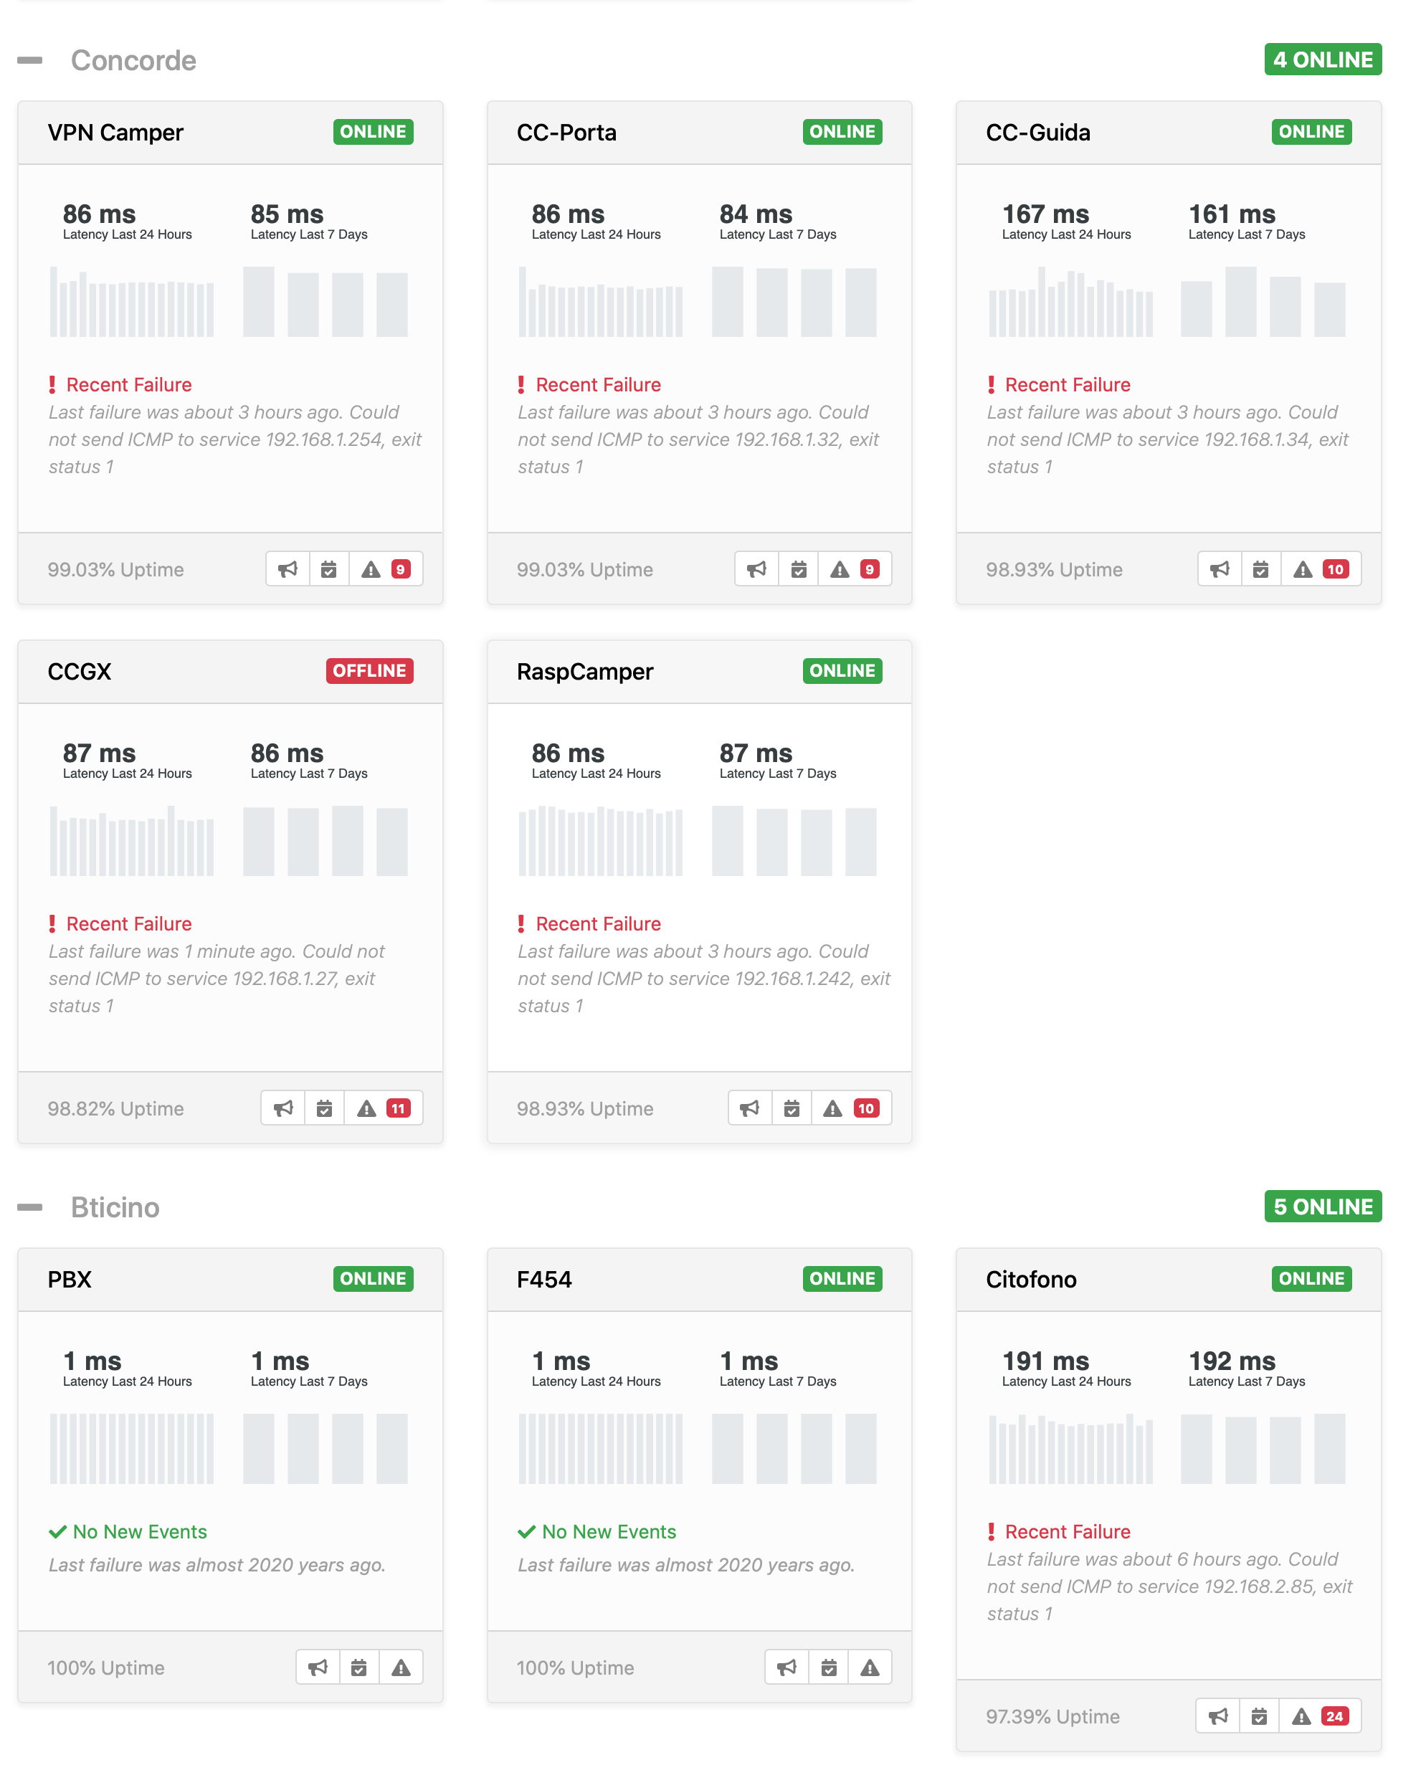The image size is (1421, 1765).
Task: Open the megaphone icon on the Citofono card
Action: pyautogui.click(x=1217, y=1716)
